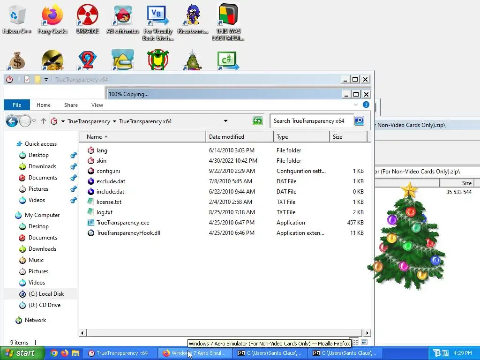Open THIS WAS LOST MEDIA desktop icon

click(228, 22)
